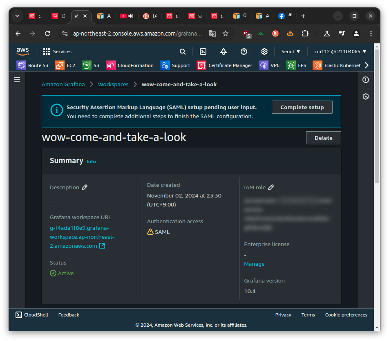The image size is (389, 341).
Task: Switch to the second tab labeled D
Action: 58,16
